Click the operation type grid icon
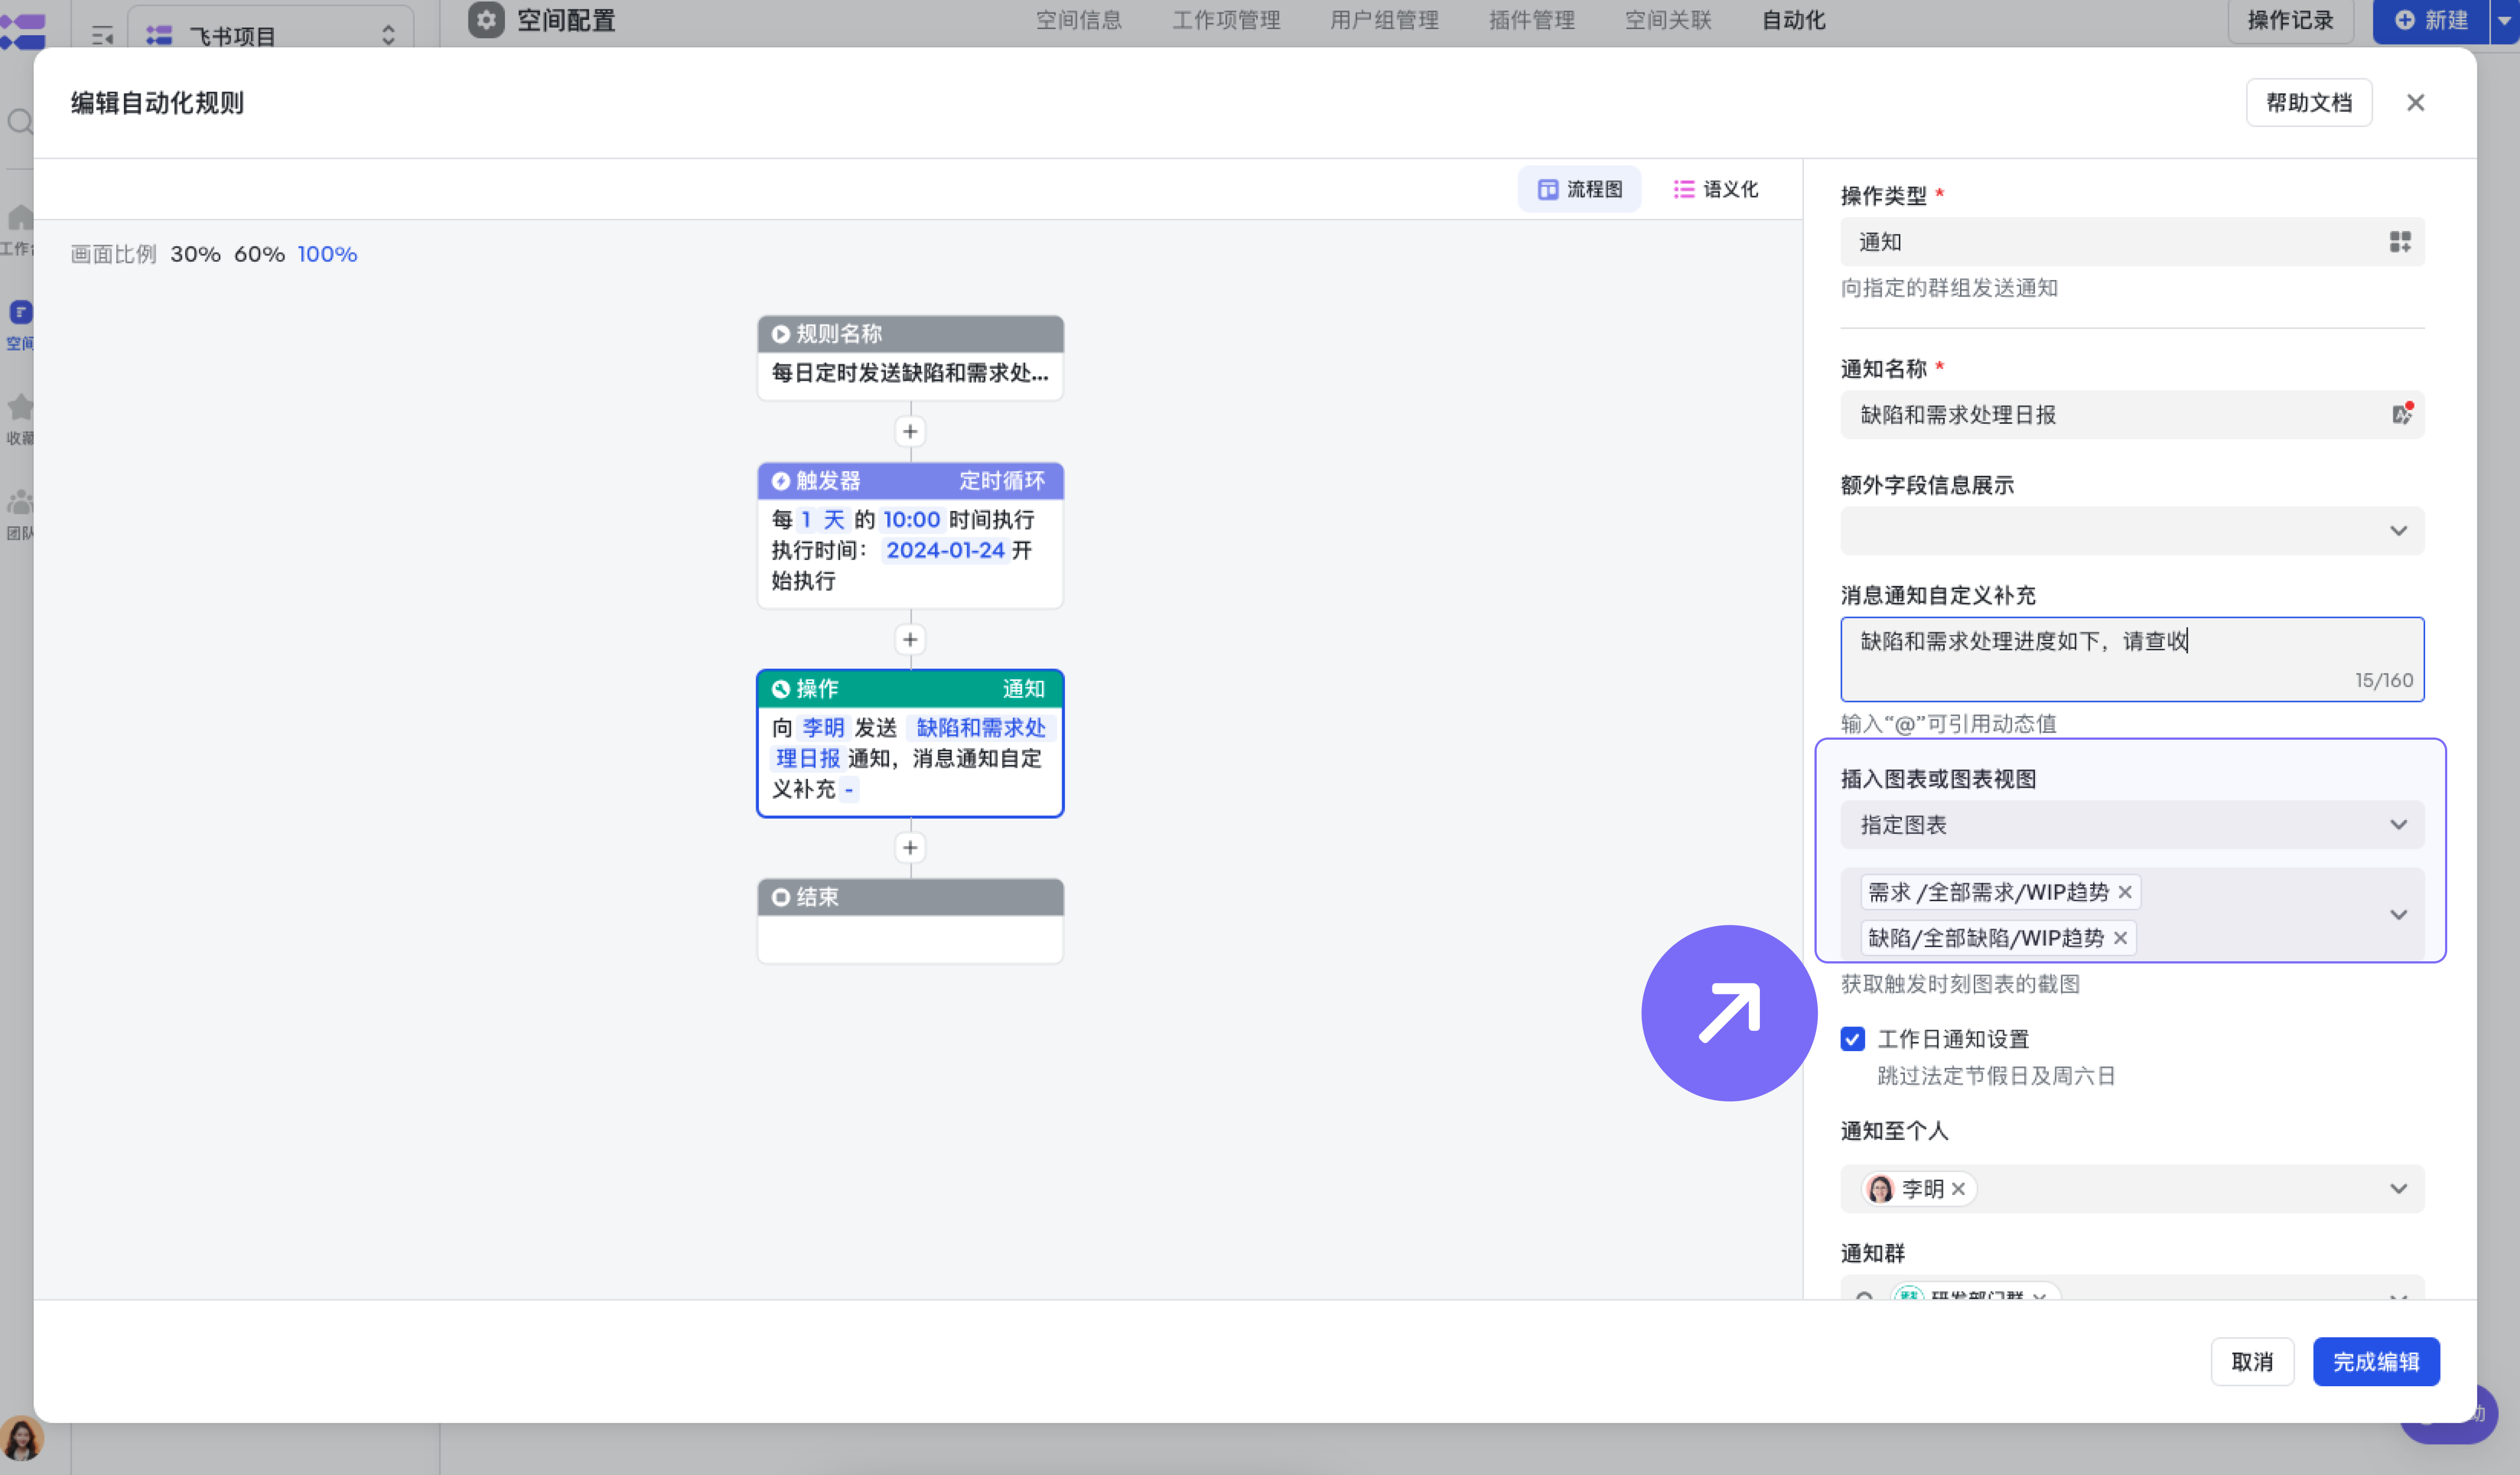Screen dimensions: 2520x1475 (2399, 241)
